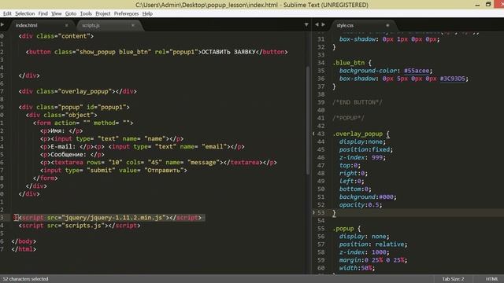Viewport: 504px width, 283px height.
Task: Click the jquery-1.11.2.min.js script line
Action: coord(109,218)
